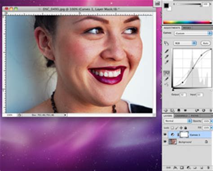Click the black point slider under curve
This screenshot has height=171, width=213.
[173, 90]
